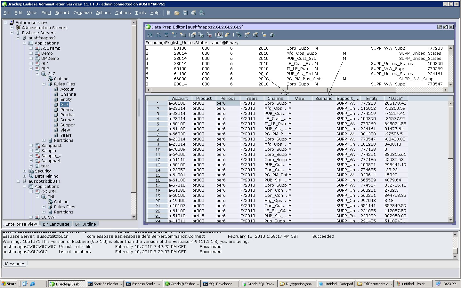Image resolution: width=461 pixels, height=288 pixels.
Task: Collapse the Essbase Servers node
Action: 12,33
